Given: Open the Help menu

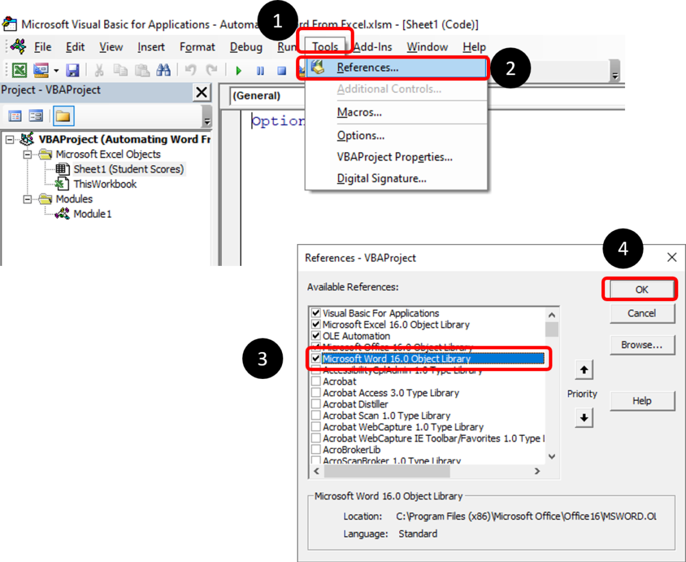Looking at the screenshot, I should 474,47.
